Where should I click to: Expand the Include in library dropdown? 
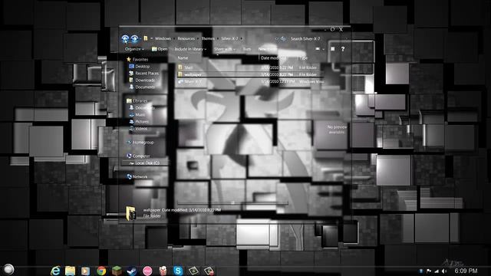(x=190, y=49)
